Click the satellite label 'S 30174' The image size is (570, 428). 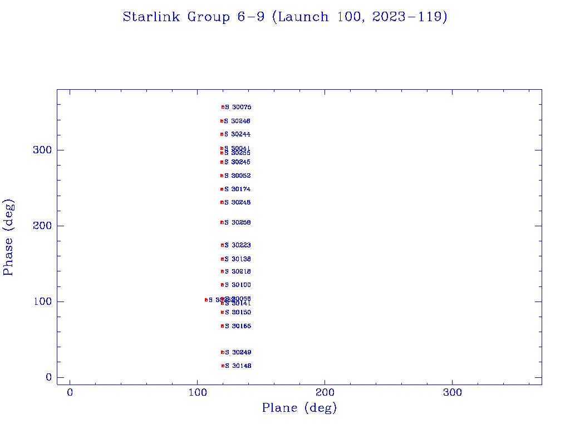tap(237, 189)
